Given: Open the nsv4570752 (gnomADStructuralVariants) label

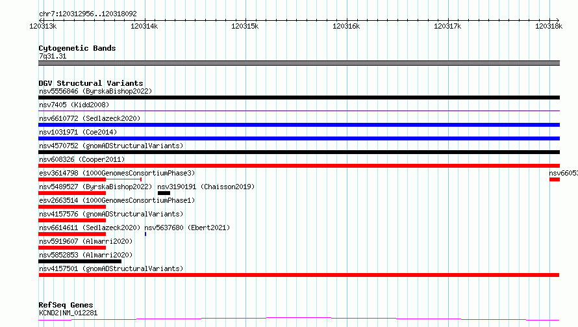Looking at the screenshot, I should pyautogui.click(x=111, y=146).
